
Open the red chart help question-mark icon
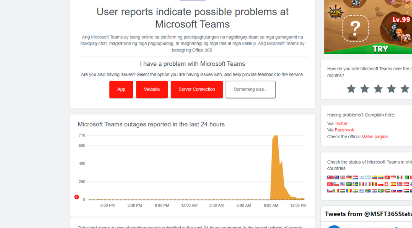[76, 197]
